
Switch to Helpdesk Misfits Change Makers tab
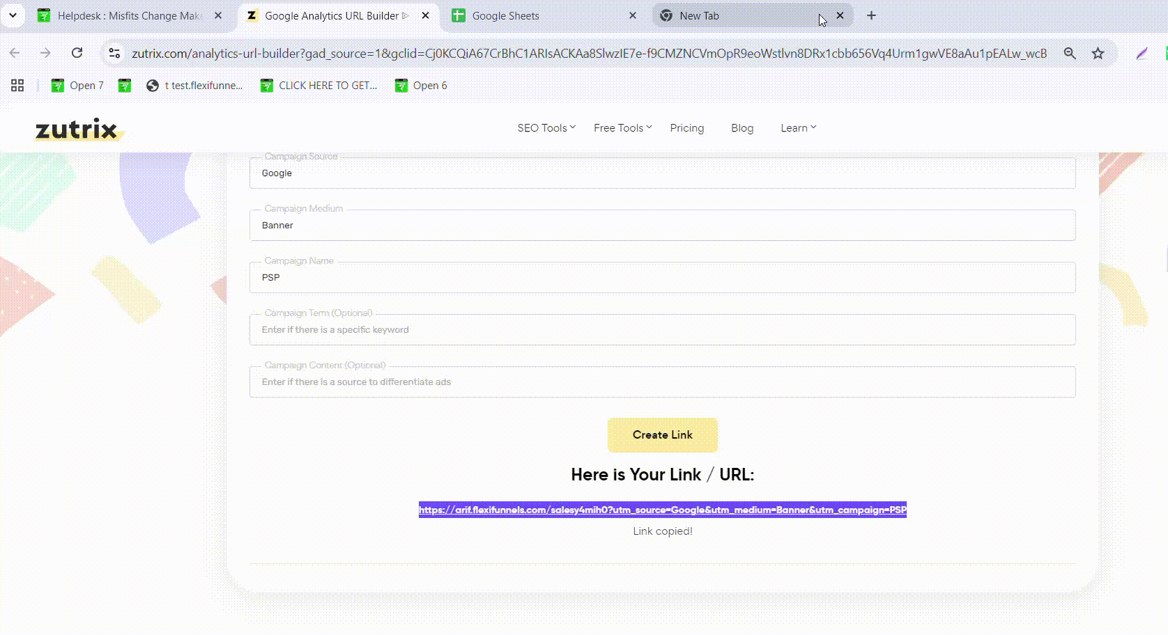129,15
